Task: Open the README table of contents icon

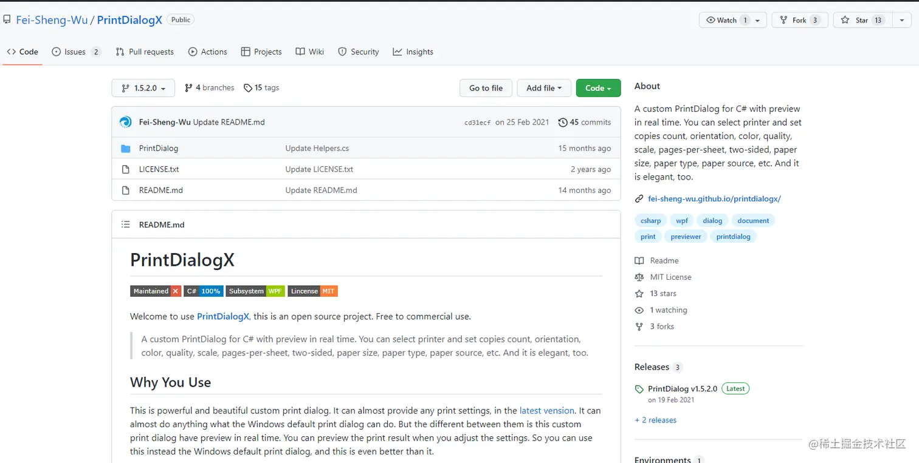Action: pos(126,225)
